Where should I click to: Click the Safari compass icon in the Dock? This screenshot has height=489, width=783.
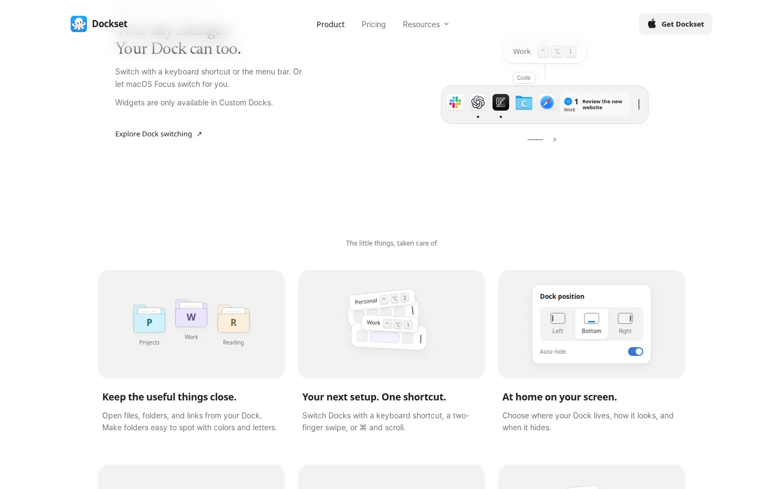point(547,102)
